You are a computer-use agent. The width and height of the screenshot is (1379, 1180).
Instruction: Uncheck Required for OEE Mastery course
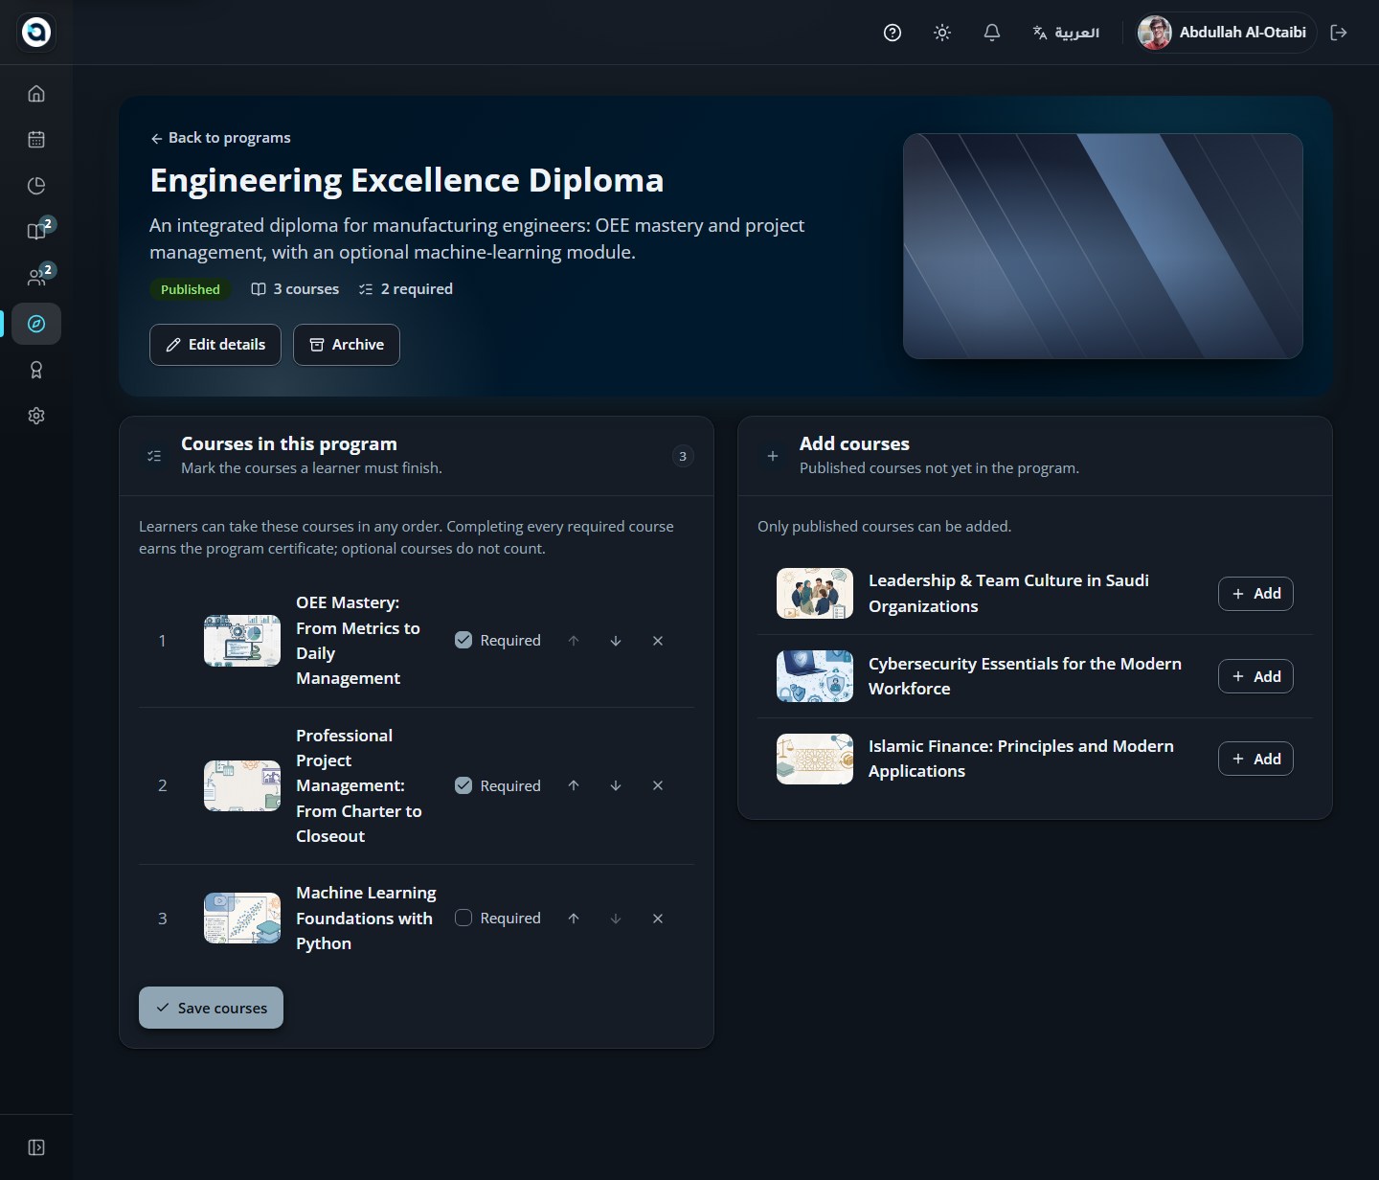(x=463, y=641)
